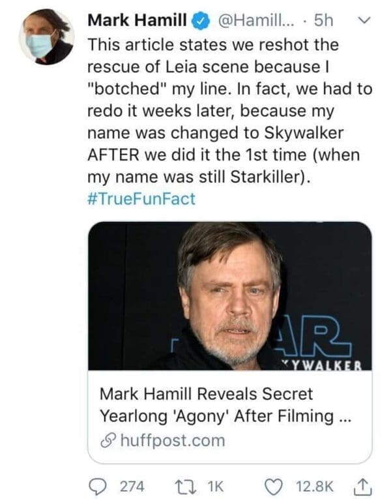Click the 274 reply count
This screenshot has width=391, height=499.
pyautogui.click(x=132, y=486)
